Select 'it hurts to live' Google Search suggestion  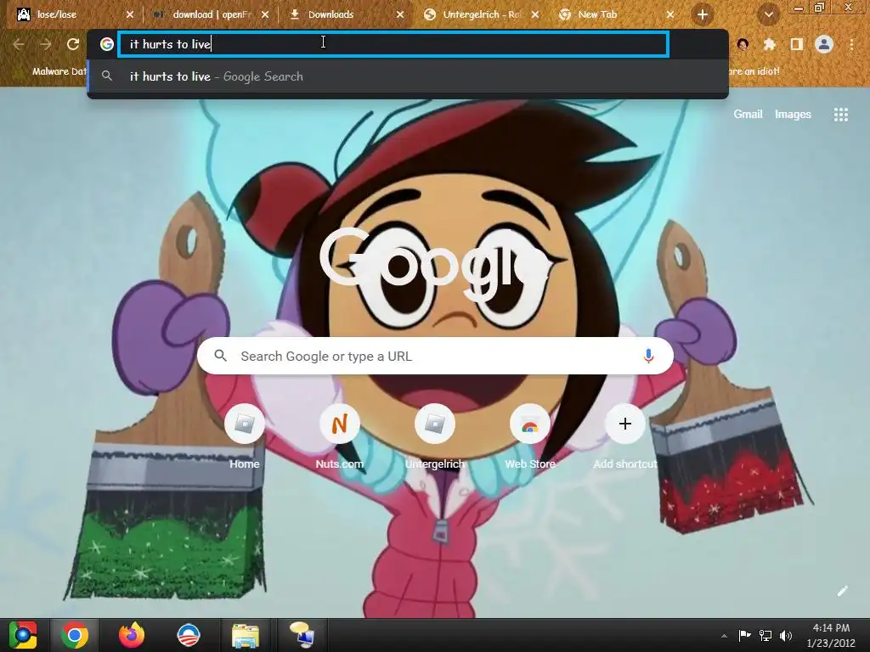408,76
